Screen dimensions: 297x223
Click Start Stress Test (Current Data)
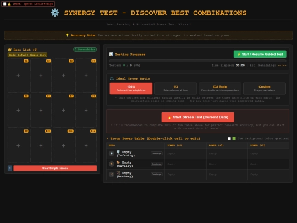[x=198, y=117]
